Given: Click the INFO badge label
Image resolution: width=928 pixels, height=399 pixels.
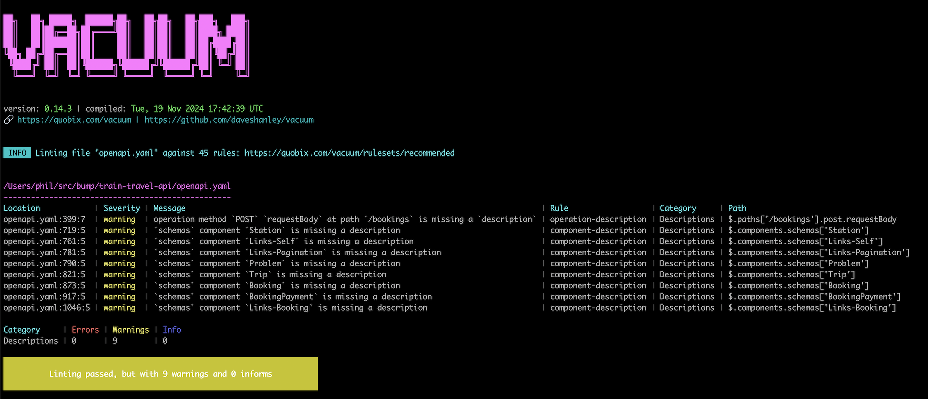Looking at the screenshot, I should [x=17, y=153].
